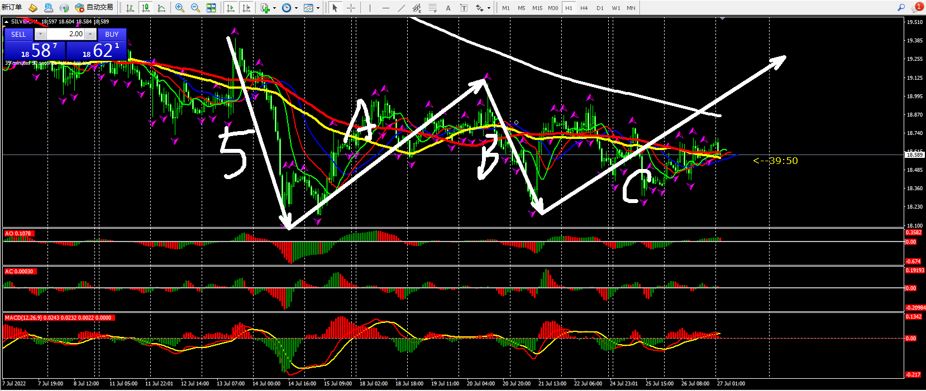Open the indicators list dropdown arrow
Image resolution: width=926 pixels, height=391 pixels.
click(274, 8)
